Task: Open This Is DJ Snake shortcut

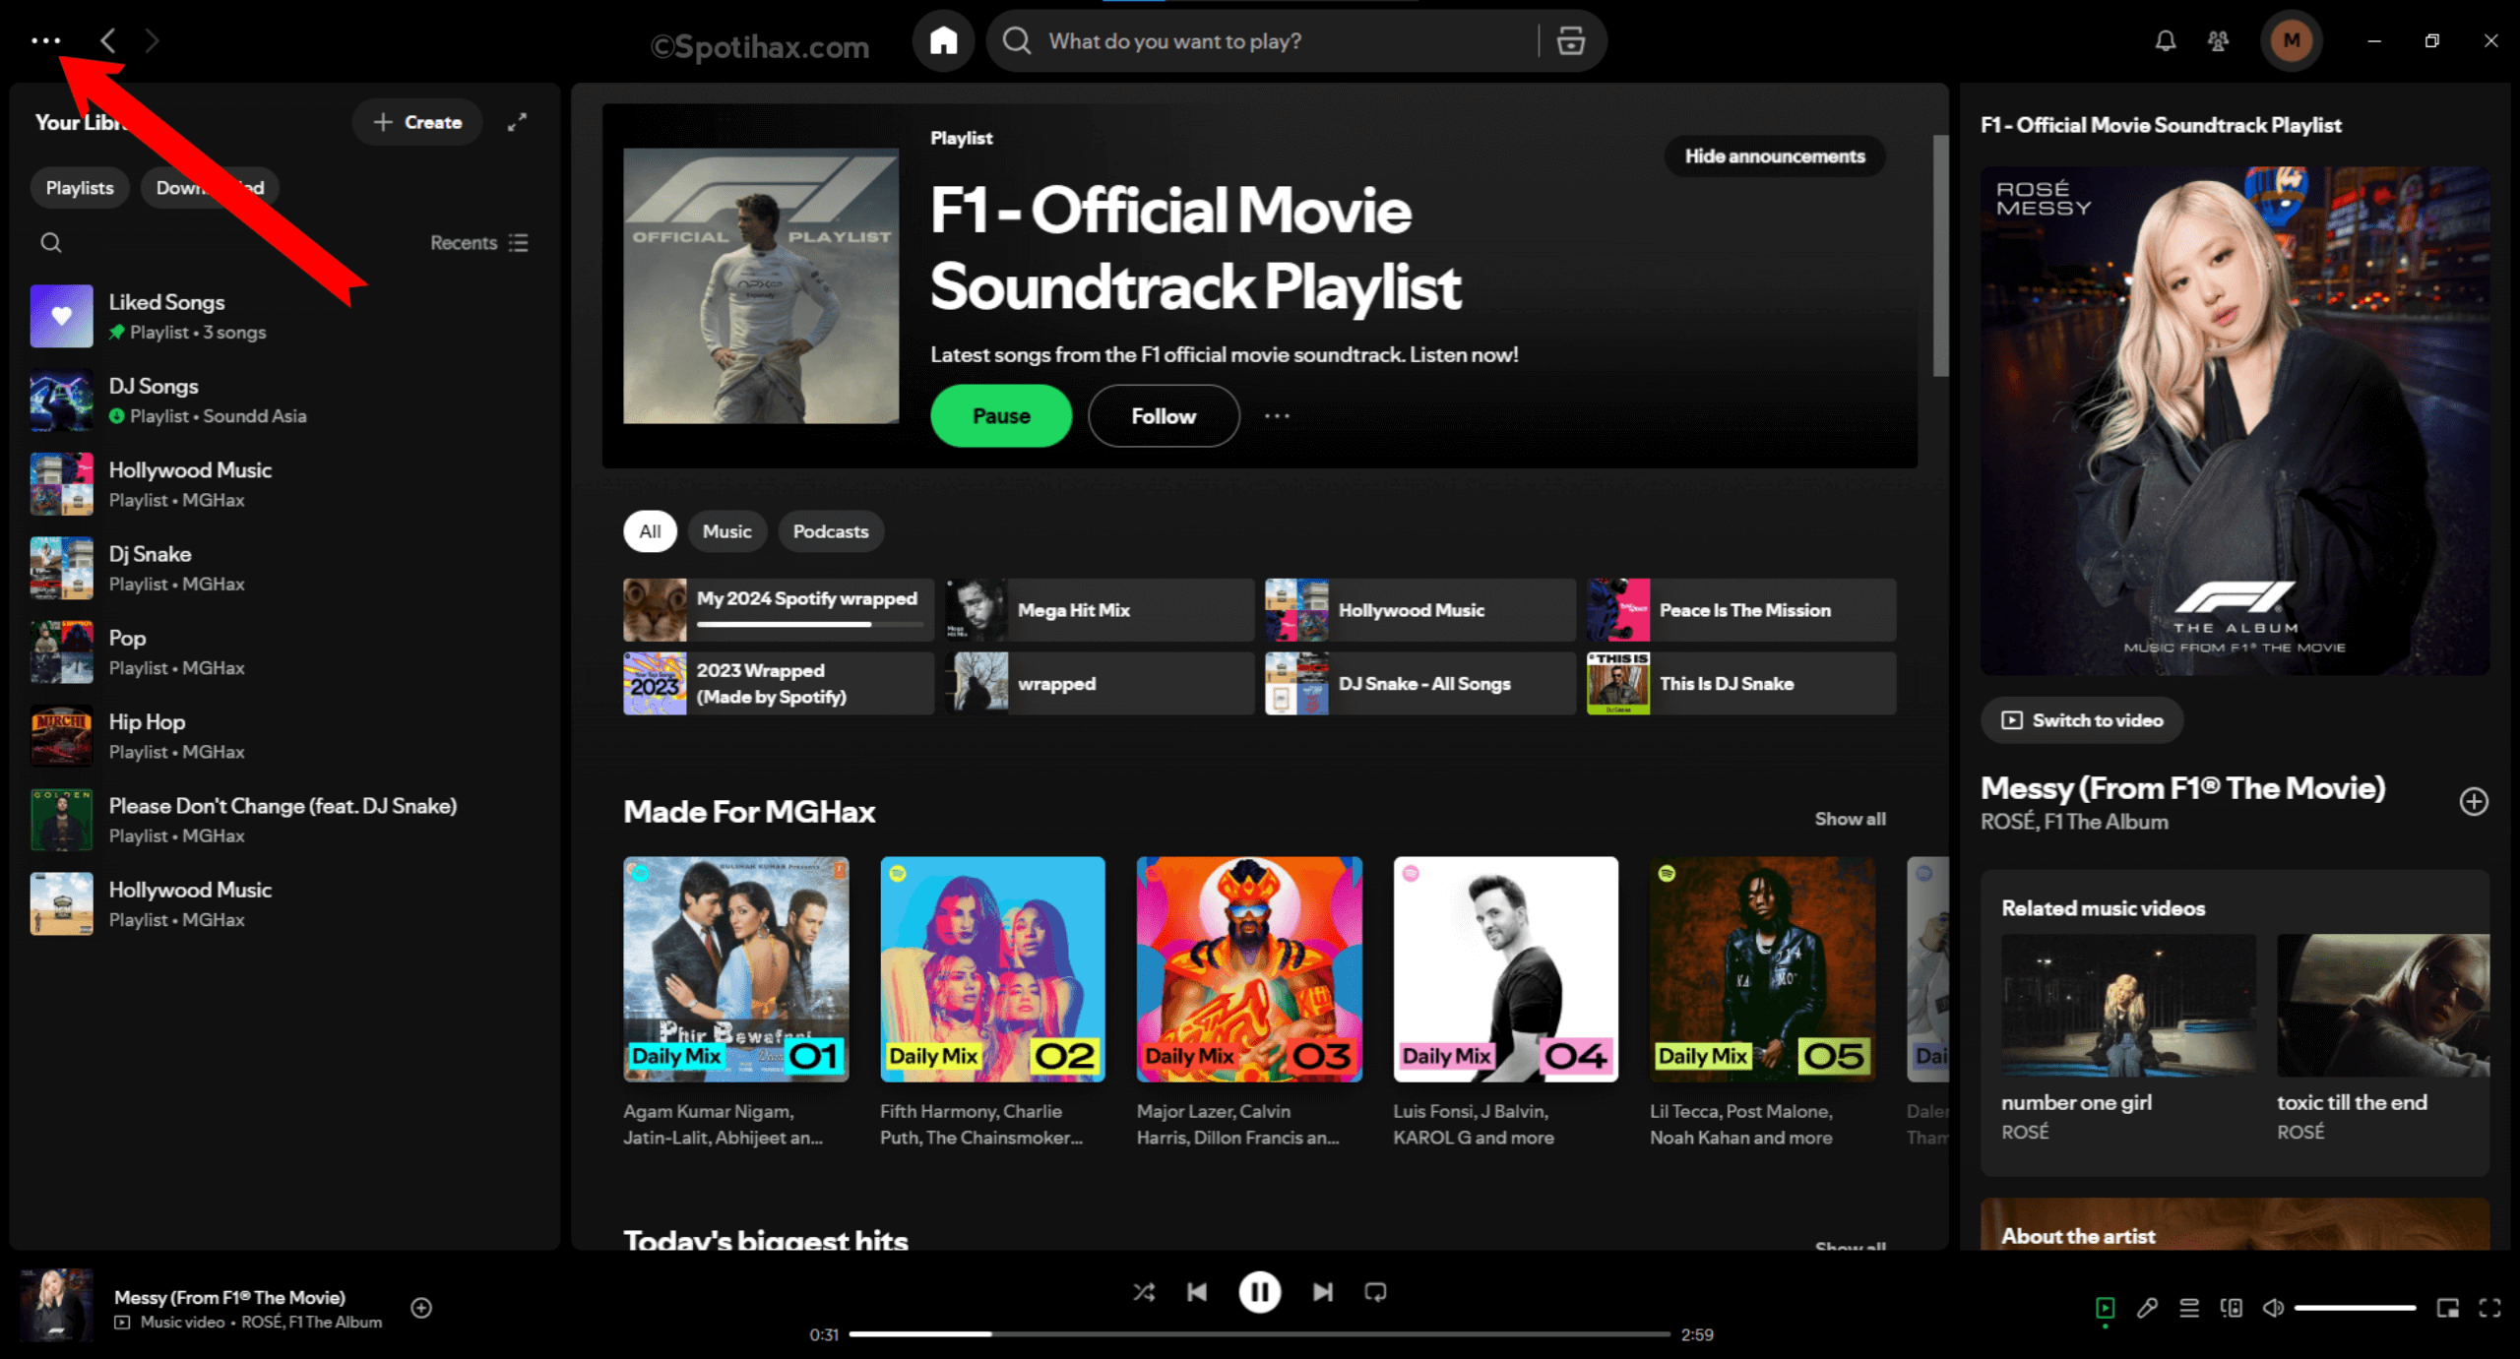Action: click(x=1741, y=683)
